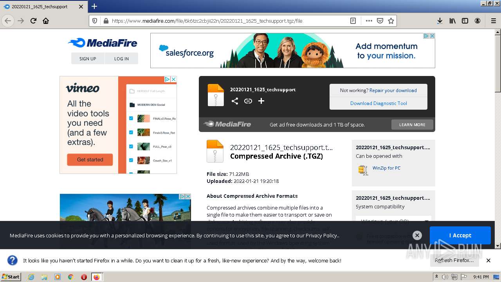Click the MediaFire logo

point(103,43)
